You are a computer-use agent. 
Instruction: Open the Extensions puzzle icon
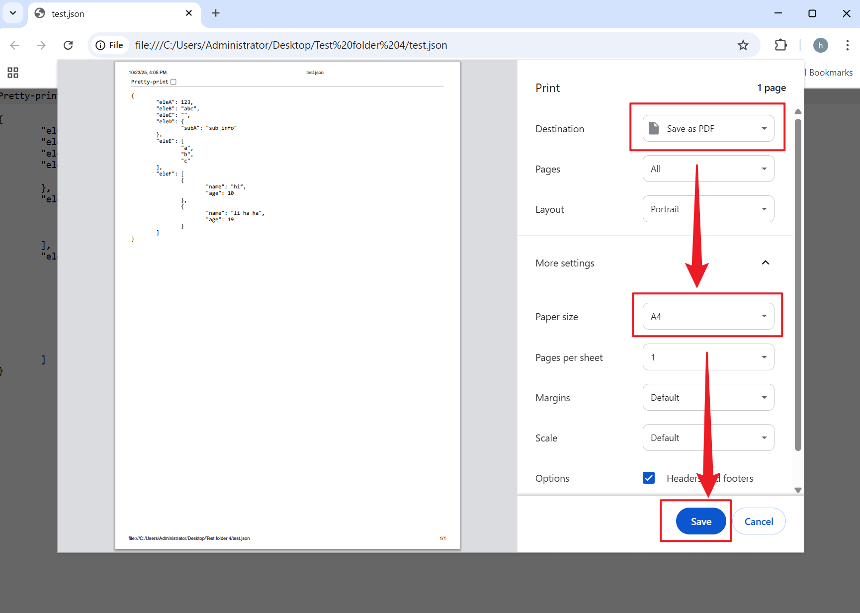[x=780, y=45]
